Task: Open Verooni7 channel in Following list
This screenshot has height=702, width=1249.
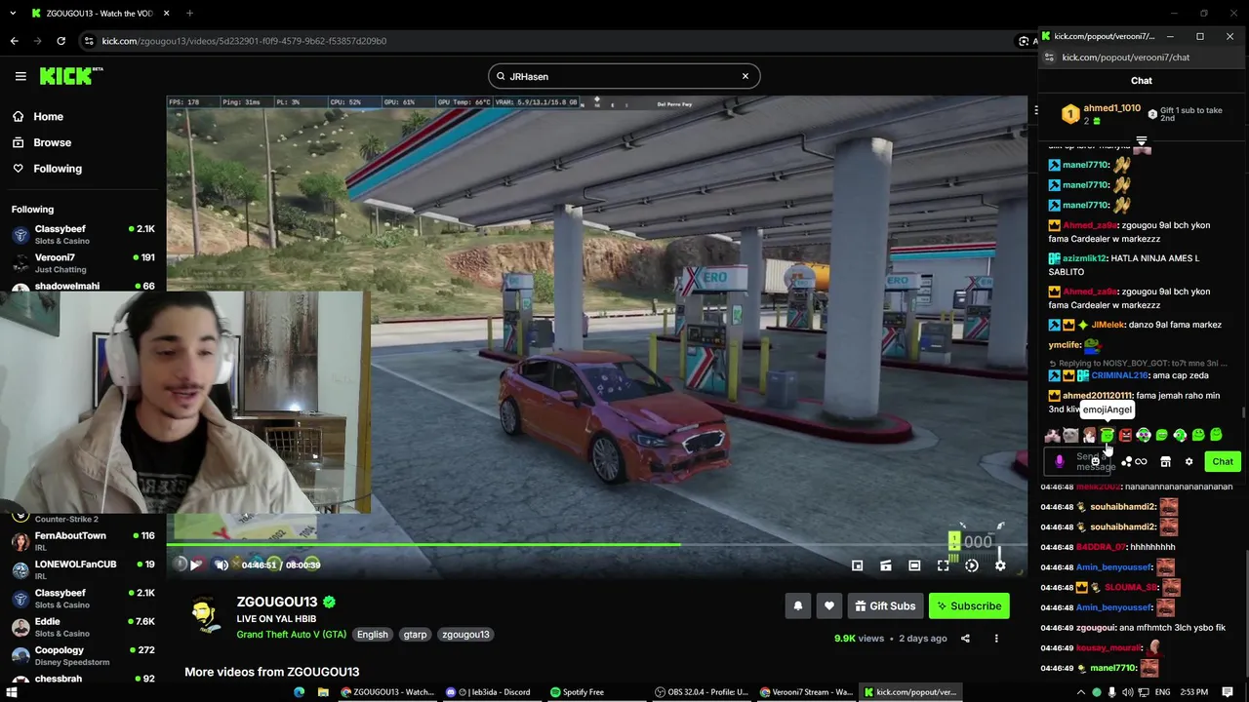Action: [x=83, y=262]
